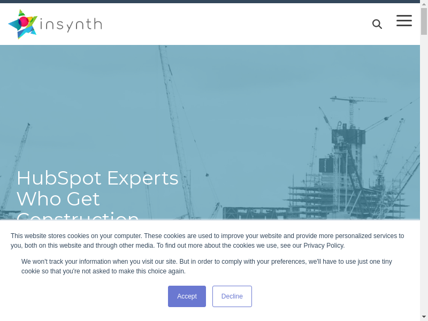Open the search magnifier icon
Image resolution: width=428 pixels, height=321 pixels.
point(377,24)
